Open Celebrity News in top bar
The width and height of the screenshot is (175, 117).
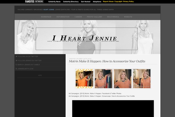[54, 2]
